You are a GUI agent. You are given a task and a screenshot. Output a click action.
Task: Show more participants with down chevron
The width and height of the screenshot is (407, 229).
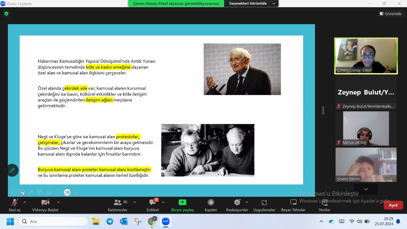coord(366,189)
